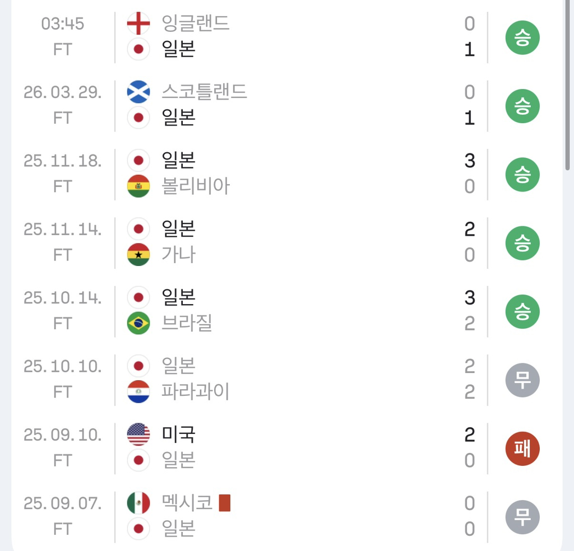574x551 pixels.
Task: Click the Scotland flag icon
Action: click(x=138, y=92)
